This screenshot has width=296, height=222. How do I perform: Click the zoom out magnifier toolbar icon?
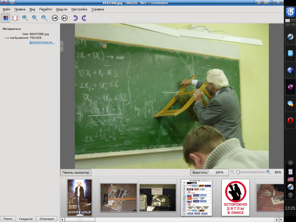(x=44, y=18)
